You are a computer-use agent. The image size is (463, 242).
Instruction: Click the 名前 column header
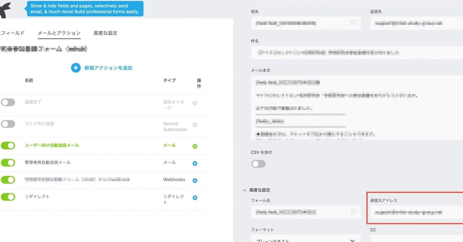tap(29, 80)
